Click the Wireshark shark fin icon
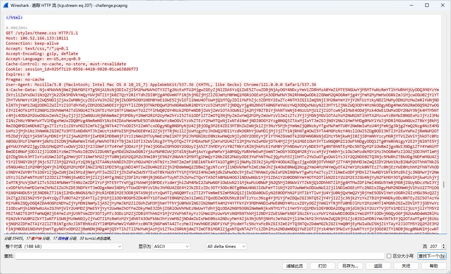451x274 pixels. tap(5, 5)
